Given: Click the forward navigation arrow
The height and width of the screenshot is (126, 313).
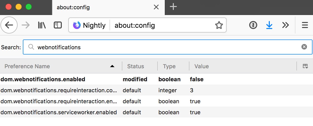Looking at the screenshot, I should tap(26, 25).
